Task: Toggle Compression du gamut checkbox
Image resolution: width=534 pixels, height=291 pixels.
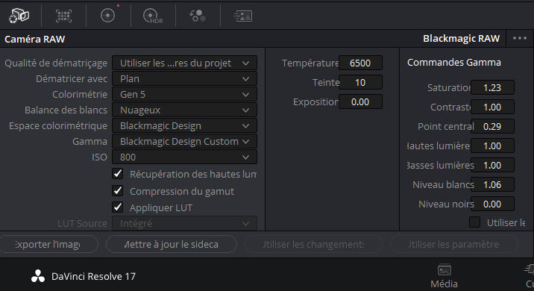Action: (118, 191)
